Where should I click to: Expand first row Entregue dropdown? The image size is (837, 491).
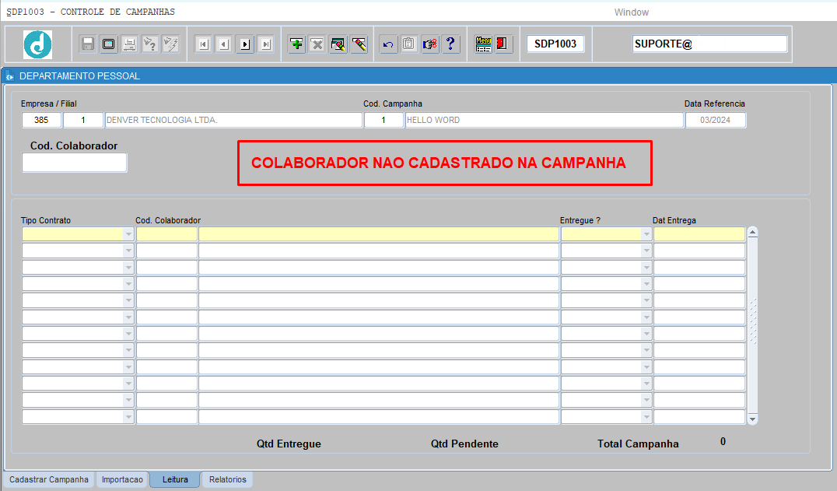tap(646, 234)
